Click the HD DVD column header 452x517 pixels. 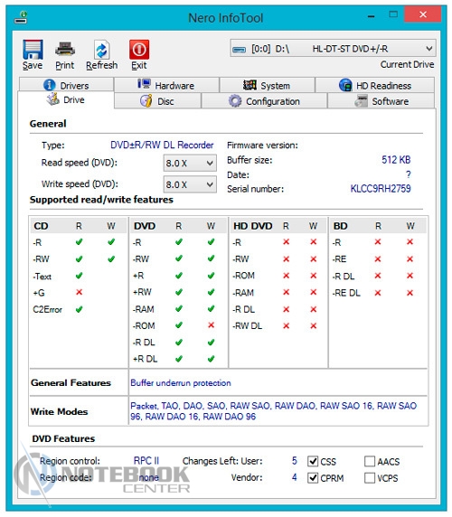point(253,226)
